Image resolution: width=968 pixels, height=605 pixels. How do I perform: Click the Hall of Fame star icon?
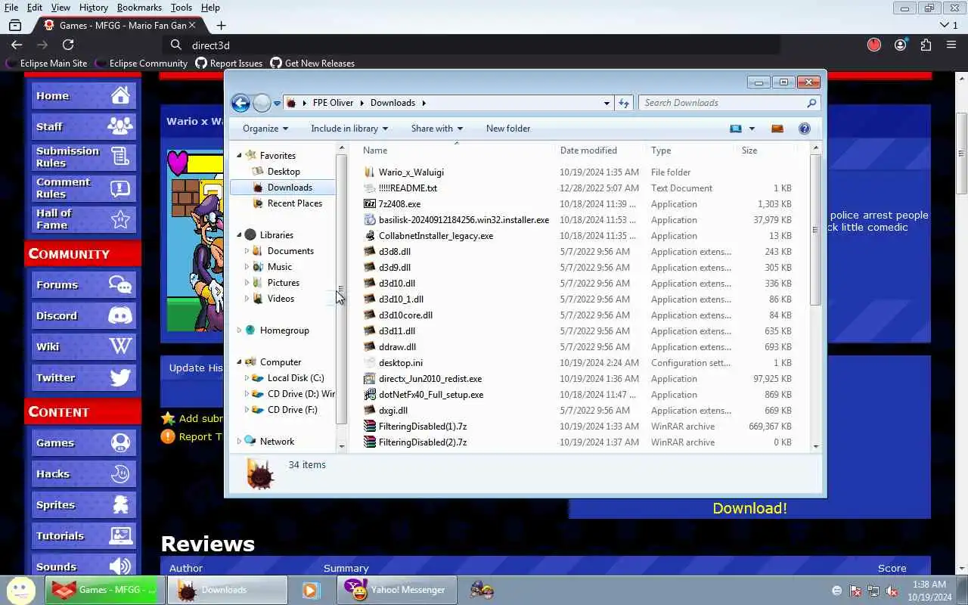[120, 219]
